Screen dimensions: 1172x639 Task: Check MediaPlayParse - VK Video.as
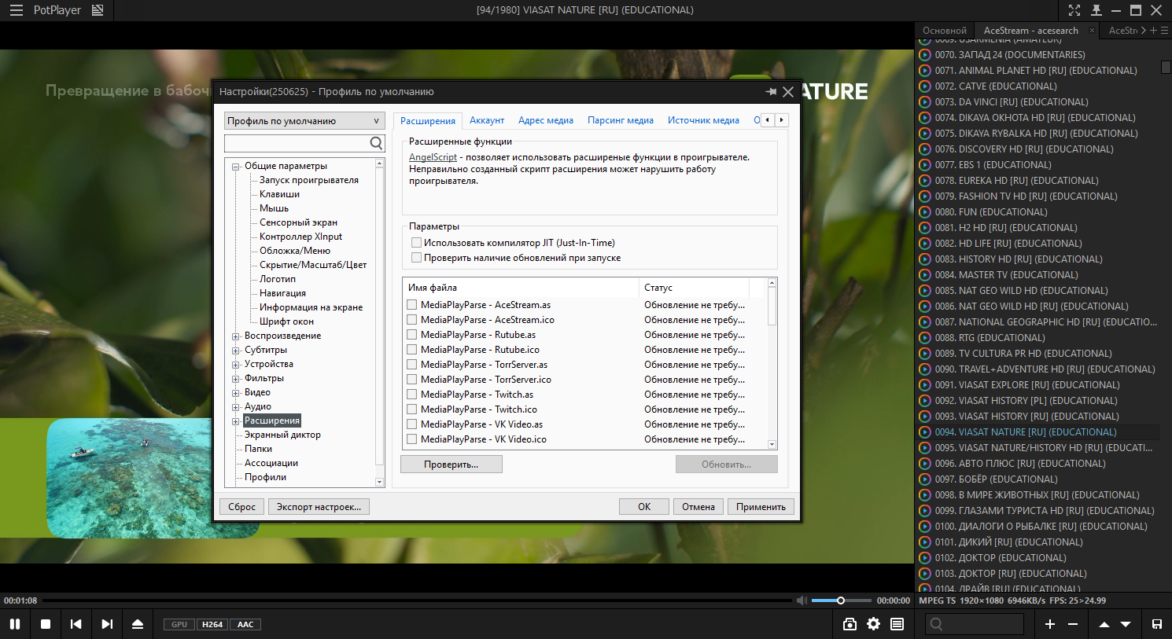pyautogui.click(x=411, y=424)
